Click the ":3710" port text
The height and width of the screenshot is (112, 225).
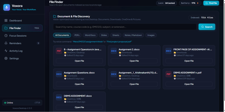pyautogui.click(x=37, y=103)
